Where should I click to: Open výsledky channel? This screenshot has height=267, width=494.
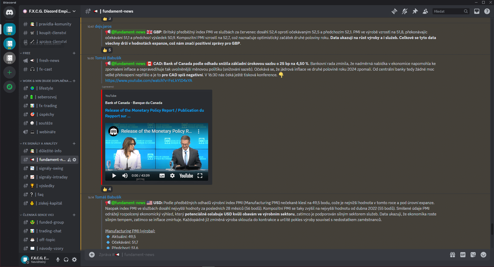[50, 186]
